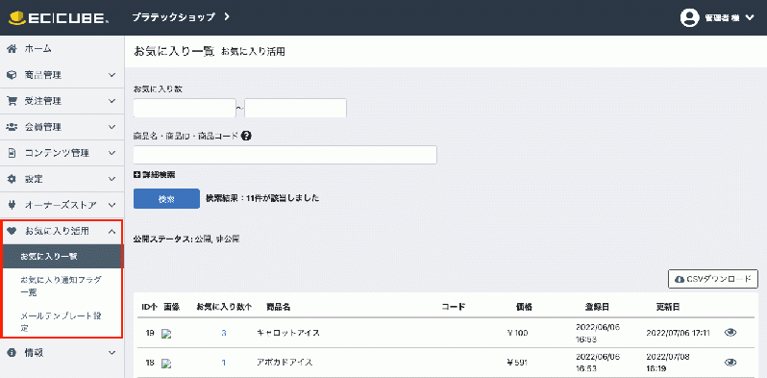The width and height of the screenshot is (767, 378).
Task: Expand コンテンツ管理 menu chevron
Action: [111, 153]
